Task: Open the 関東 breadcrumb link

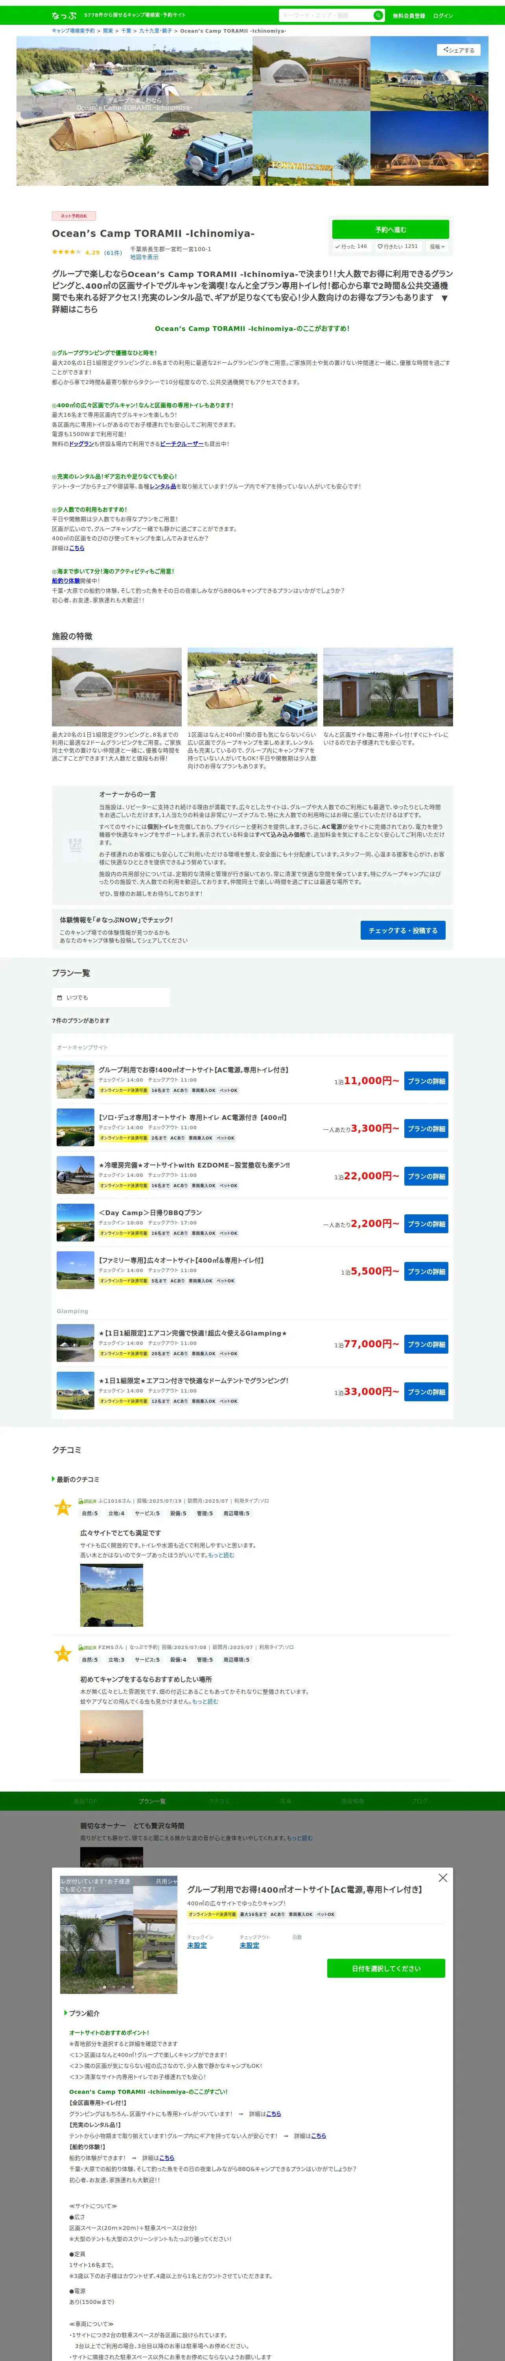Action: pyautogui.click(x=108, y=31)
